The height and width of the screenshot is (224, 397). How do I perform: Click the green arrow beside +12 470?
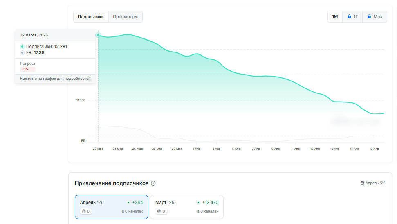tap(198, 203)
